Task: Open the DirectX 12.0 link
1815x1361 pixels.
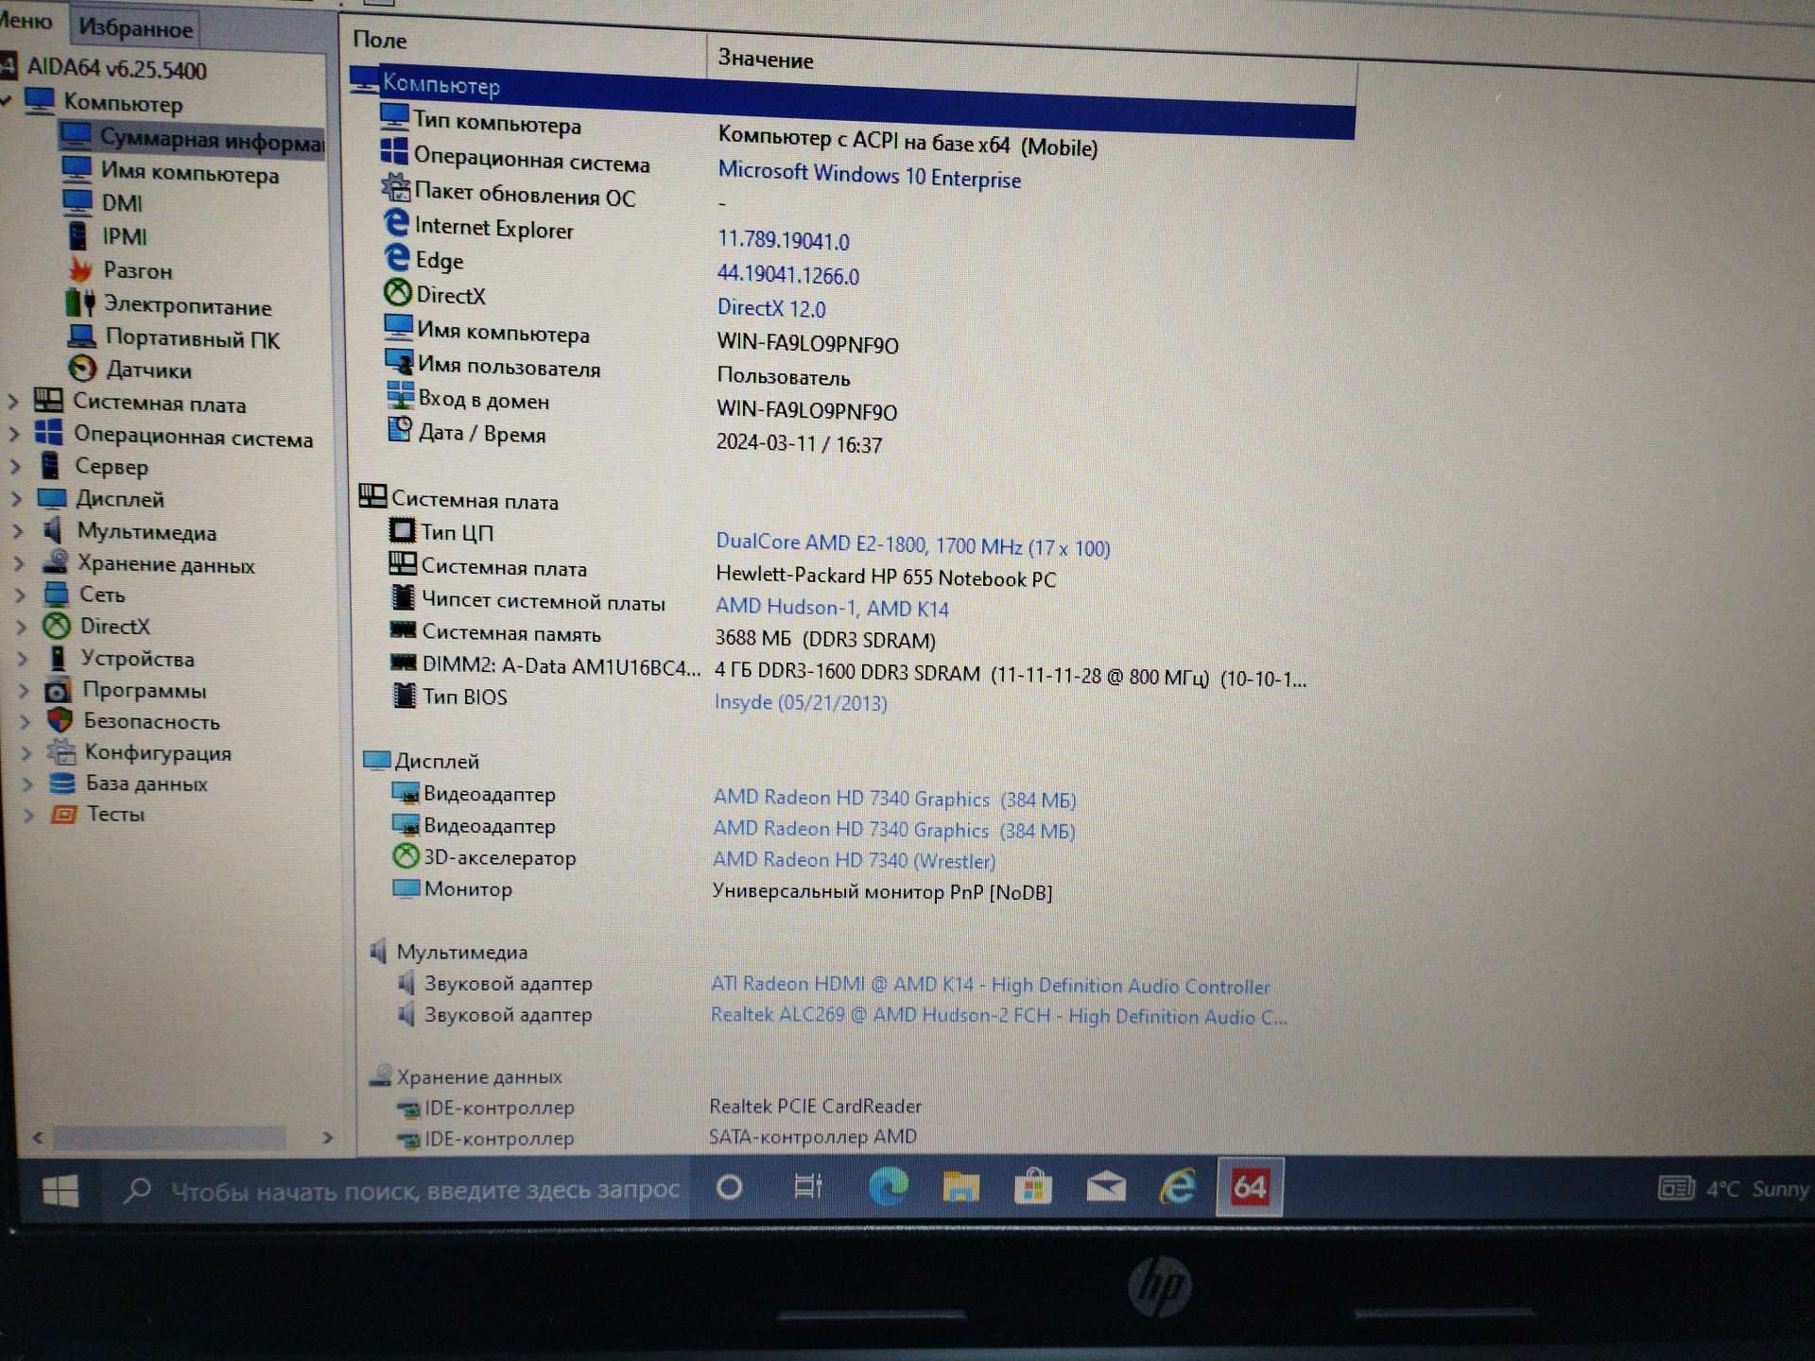Action: (x=771, y=308)
